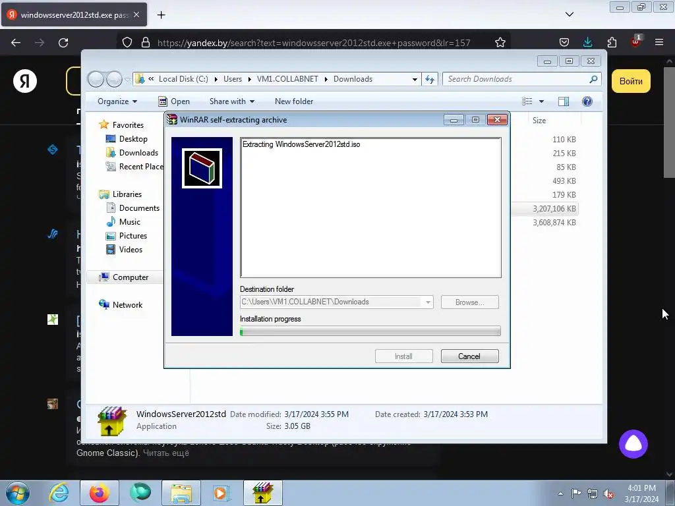
Task: Open the Alice assistant purple button
Action: (633, 444)
